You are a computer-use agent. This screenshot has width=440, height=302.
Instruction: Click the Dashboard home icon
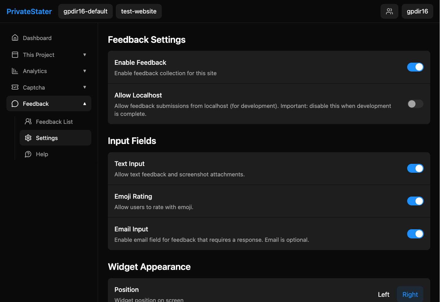(15, 38)
